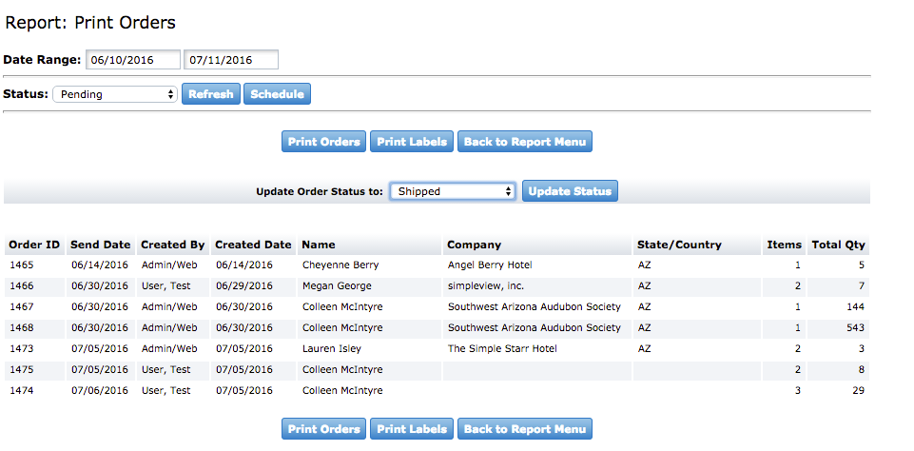Image resolution: width=914 pixels, height=451 pixels.
Task: Click send date 06/14/2016 of order 1465
Action: (100, 265)
